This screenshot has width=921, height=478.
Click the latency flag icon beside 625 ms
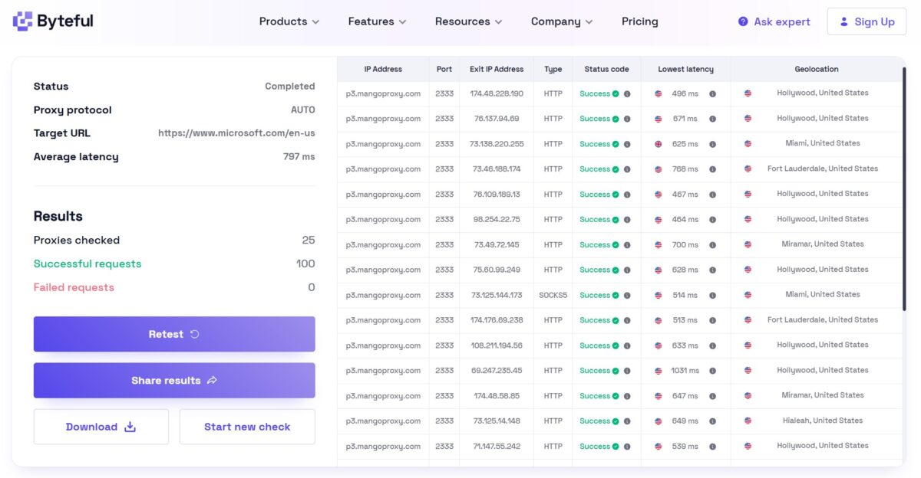(x=659, y=144)
